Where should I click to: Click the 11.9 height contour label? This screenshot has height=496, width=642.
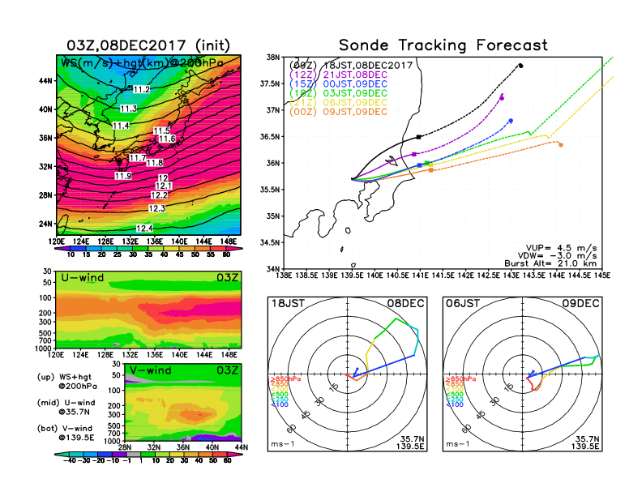123,176
